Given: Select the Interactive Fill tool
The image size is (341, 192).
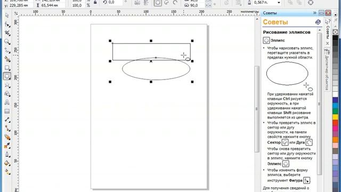Looking at the screenshot, I should click(x=7, y=172).
